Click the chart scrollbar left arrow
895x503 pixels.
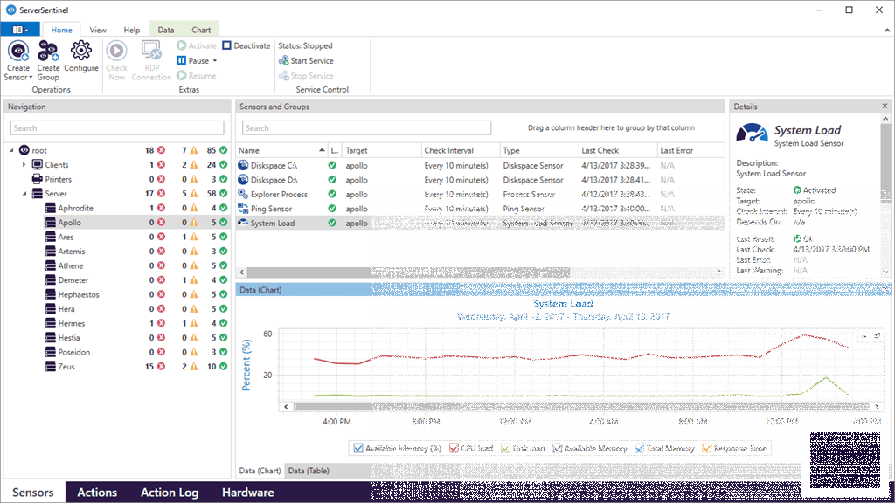(284, 406)
